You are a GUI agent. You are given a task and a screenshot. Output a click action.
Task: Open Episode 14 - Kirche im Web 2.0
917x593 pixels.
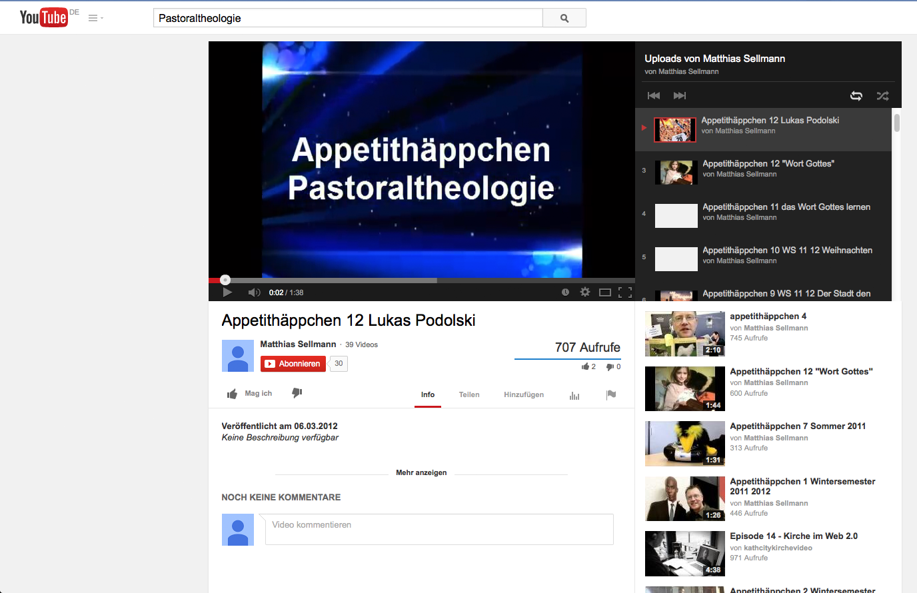[794, 536]
